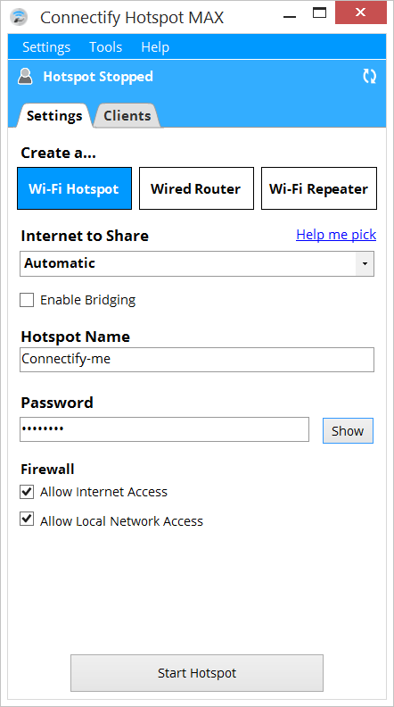Uncheck Allow Internet Access
394x707 pixels.
tap(27, 492)
